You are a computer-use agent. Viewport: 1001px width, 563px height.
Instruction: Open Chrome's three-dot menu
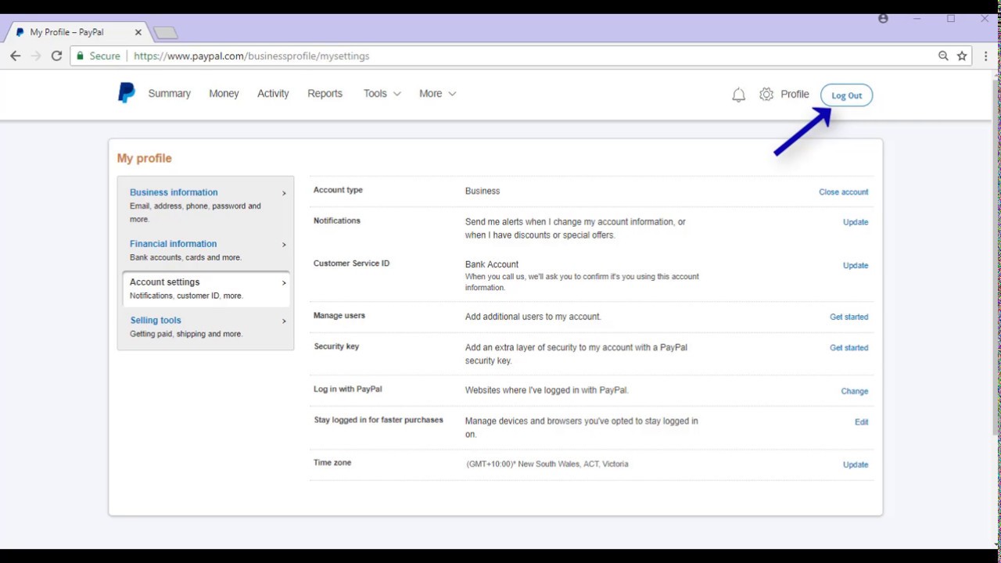pyautogui.click(x=986, y=56)
